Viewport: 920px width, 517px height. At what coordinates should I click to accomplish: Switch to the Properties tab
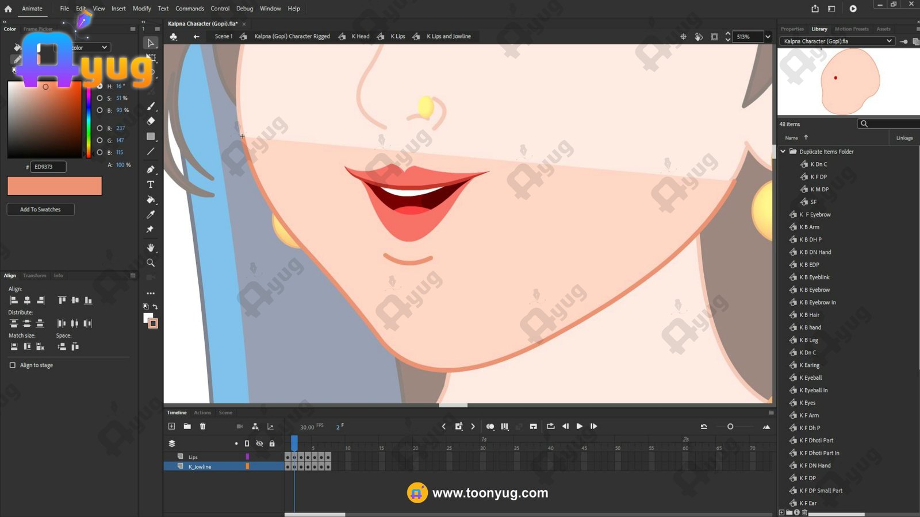pyautogui.click(x=792, y=29)
